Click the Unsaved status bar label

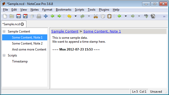point(156,92)
